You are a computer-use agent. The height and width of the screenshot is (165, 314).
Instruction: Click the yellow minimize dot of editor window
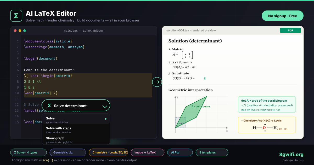[x=20, y=31]
